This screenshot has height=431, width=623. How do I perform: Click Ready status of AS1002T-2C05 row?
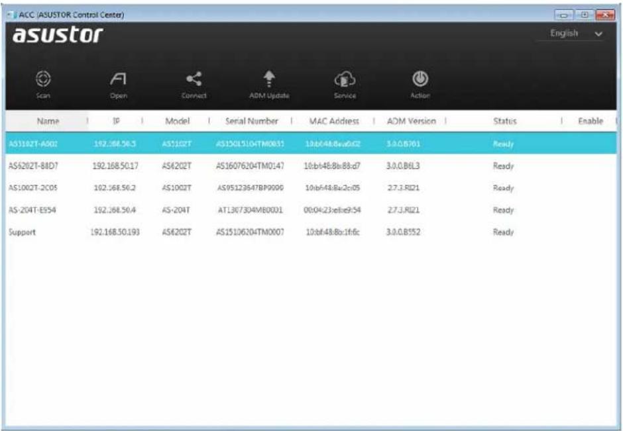[x=504, y=188]
